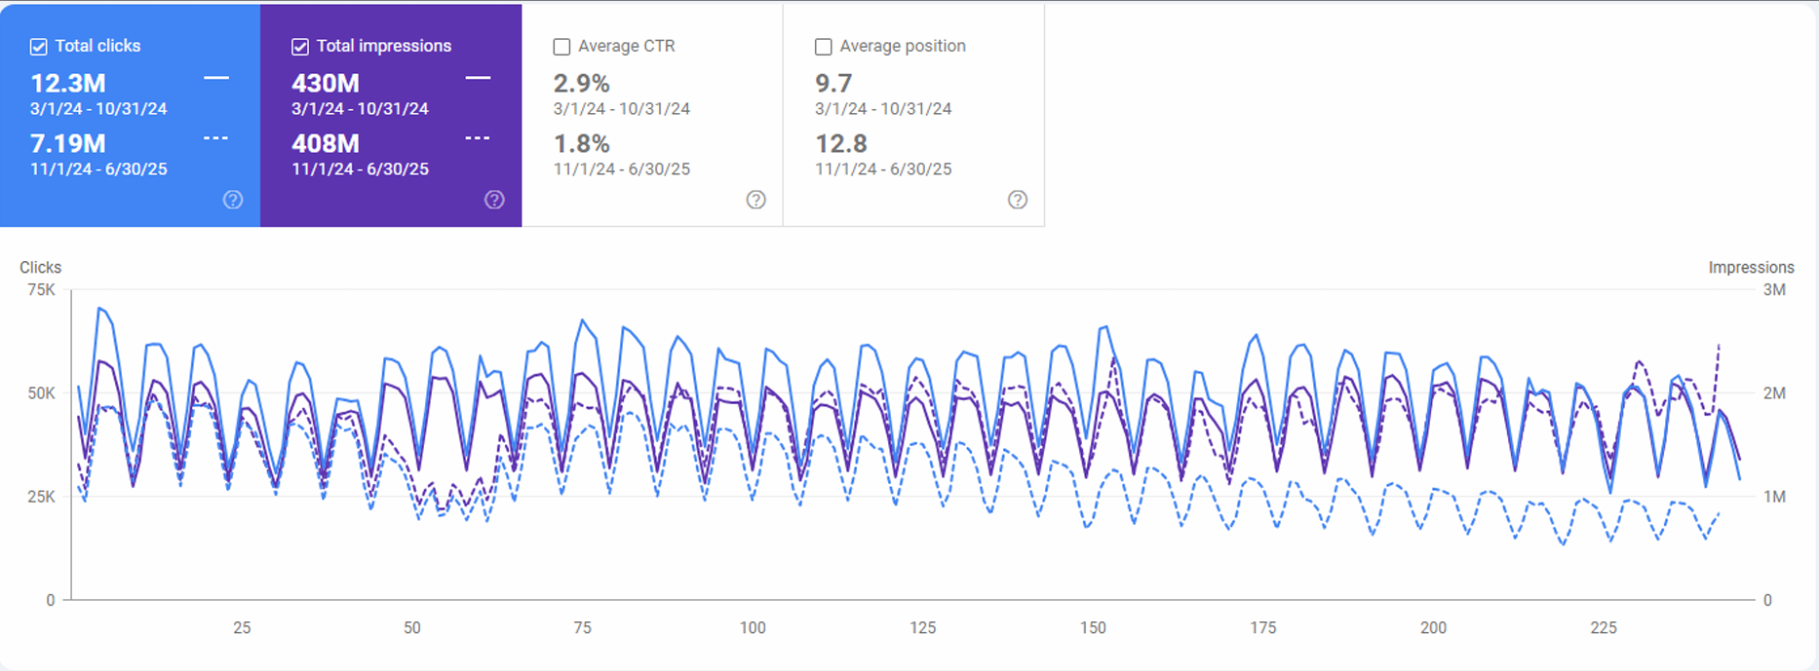Enable the Average position checkbox
Viewport: 1819px width, 671px height.
823,47
